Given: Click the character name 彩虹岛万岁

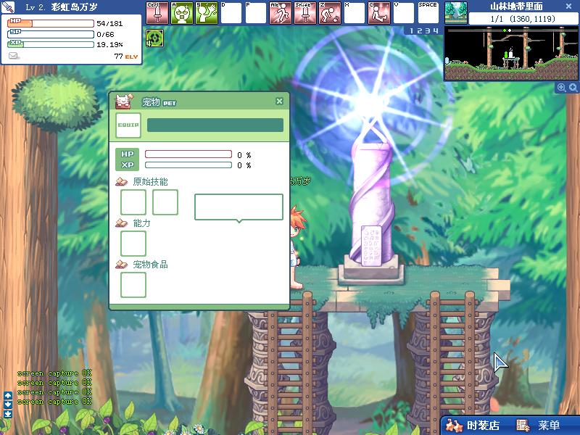Looking at the screenshot, I should point(75,7).
